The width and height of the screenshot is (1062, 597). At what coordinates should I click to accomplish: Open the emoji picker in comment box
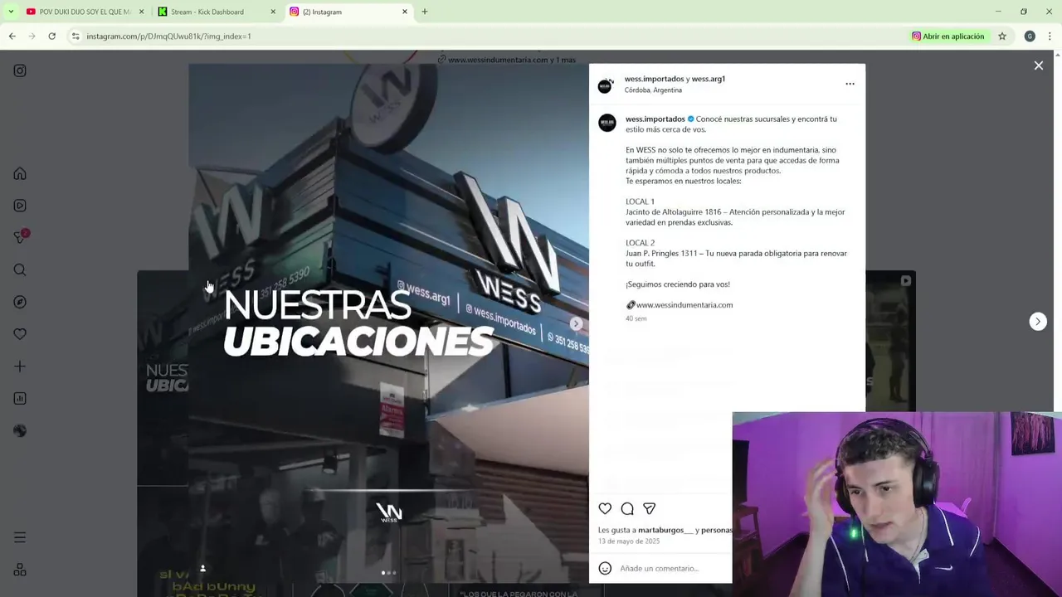pos(605,568)
